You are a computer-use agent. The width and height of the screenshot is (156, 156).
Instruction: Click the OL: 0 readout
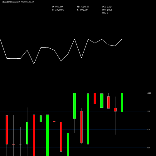[105, 13]
